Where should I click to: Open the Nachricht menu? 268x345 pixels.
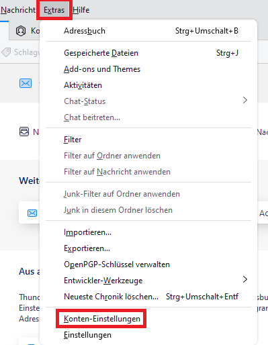pos(18,10)
